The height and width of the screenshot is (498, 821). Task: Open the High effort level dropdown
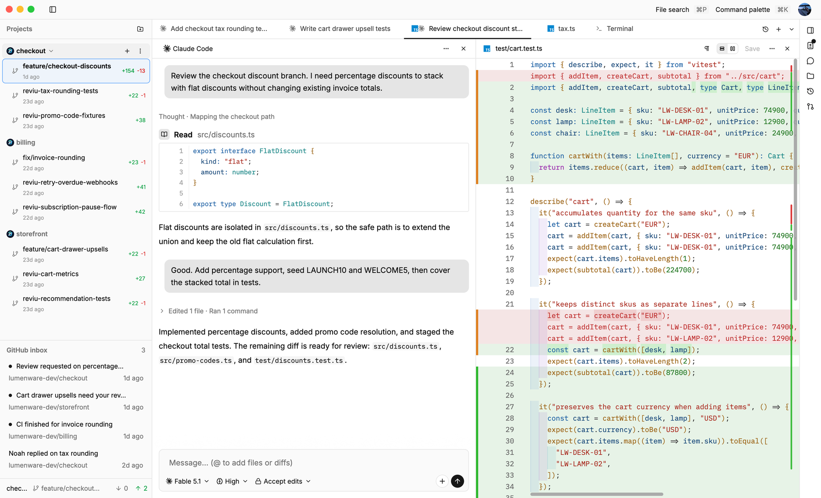coord(232,481)
